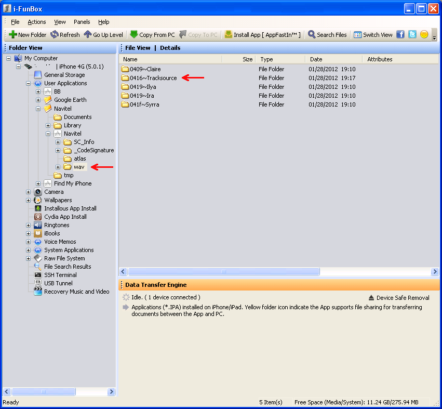This screenshot has height=409, width=442.
Task: Select the iBooks icon in tree
Action: (x=38, y=233)
